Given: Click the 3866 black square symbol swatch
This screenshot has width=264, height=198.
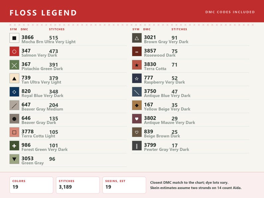Looking at the screenshot, I should [x=14, y=38].
